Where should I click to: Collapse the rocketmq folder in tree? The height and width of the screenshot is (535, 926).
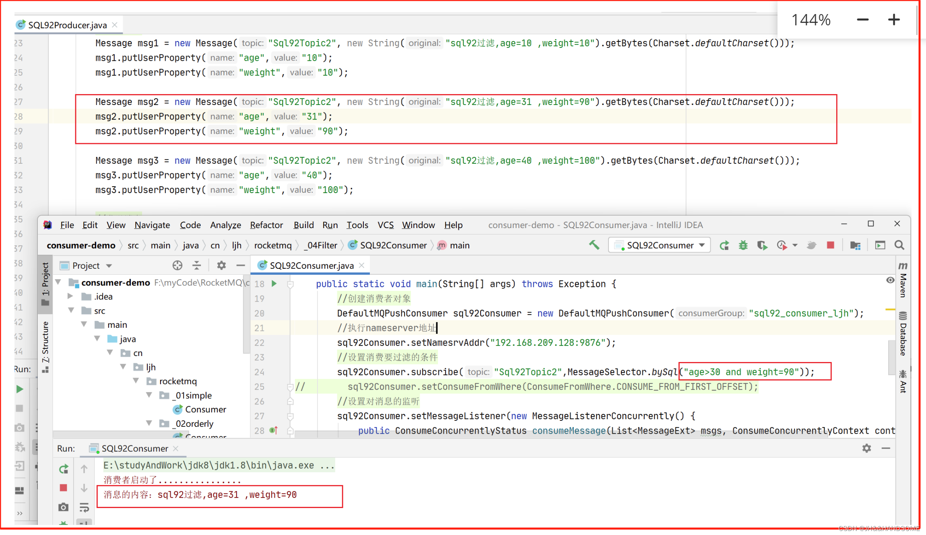pyautogui.click(x=136, y=381)
